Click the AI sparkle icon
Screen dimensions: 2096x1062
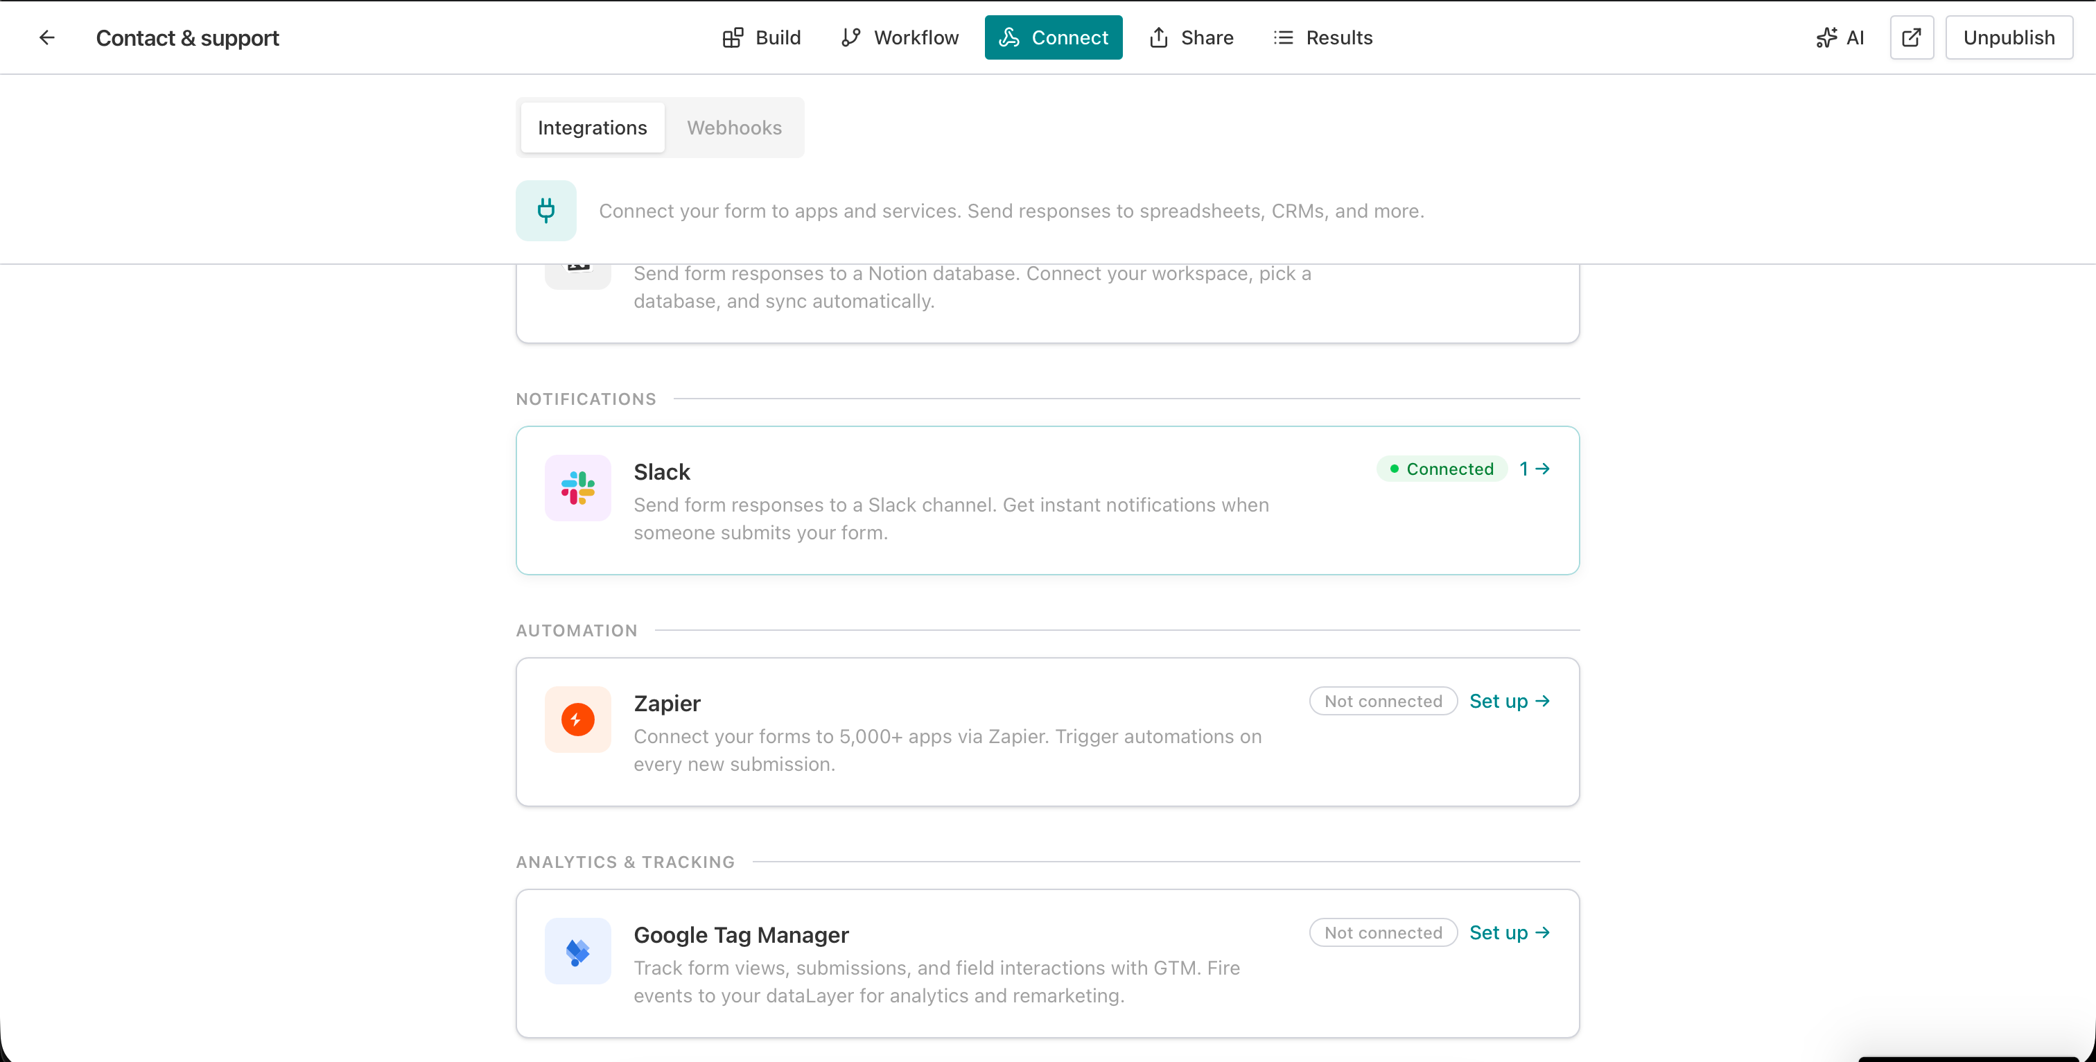pyautogui.click(x=1826, y=37)
